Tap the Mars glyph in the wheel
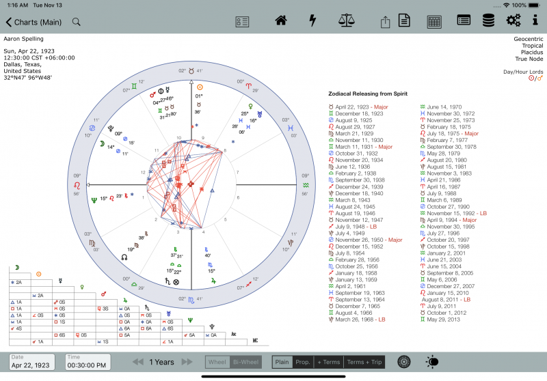Screen dimensions: 547x381 tap(152, 95)
